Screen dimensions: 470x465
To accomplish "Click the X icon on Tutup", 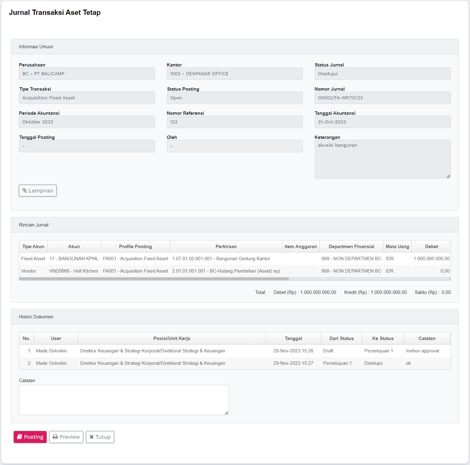I will [92, 437].
